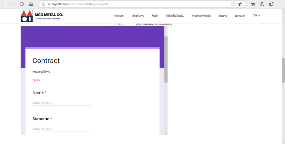
Task: Open the browser home page
Action: (31, 4)
